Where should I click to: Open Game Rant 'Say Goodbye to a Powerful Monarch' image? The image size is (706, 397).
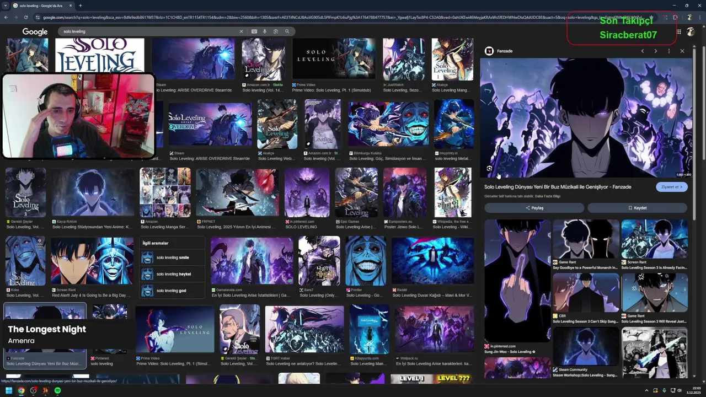point(586,239)
